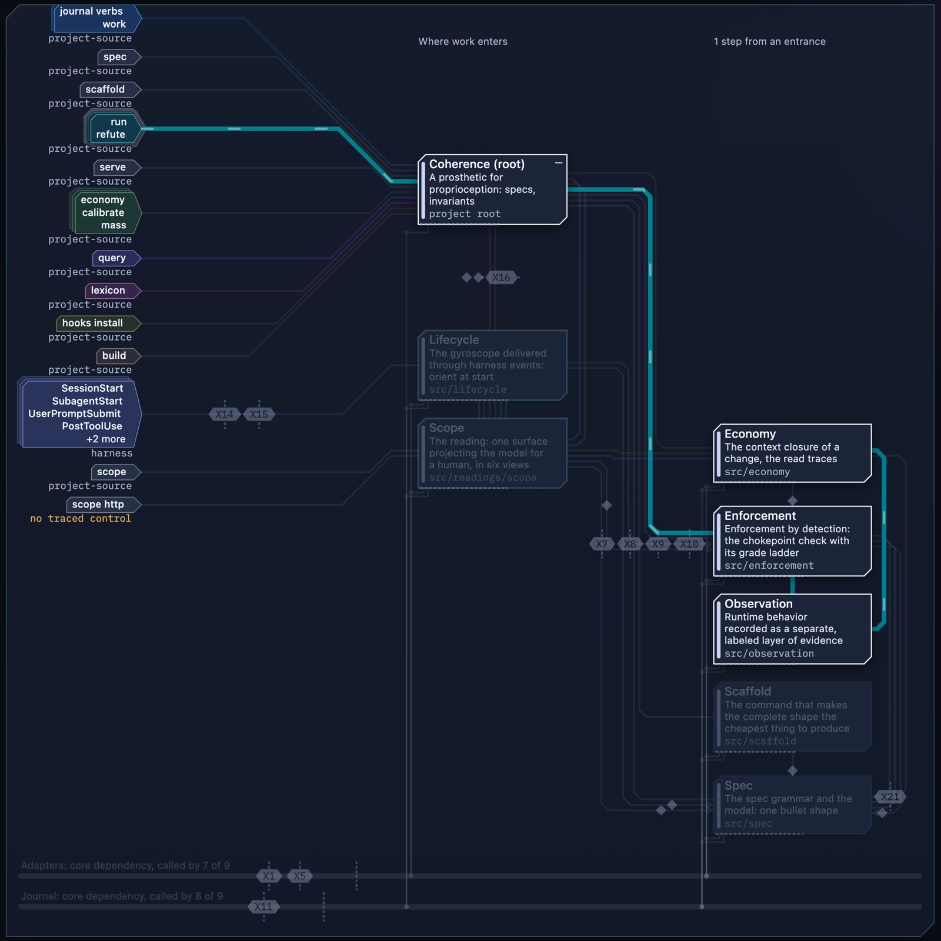This screenshot has height=941, width=941.
Task: Click the 'query' entrance tag
Action: pos(116,258)
